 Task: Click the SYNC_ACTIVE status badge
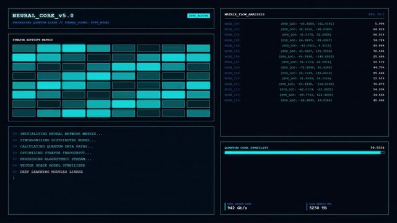point(198,15)
